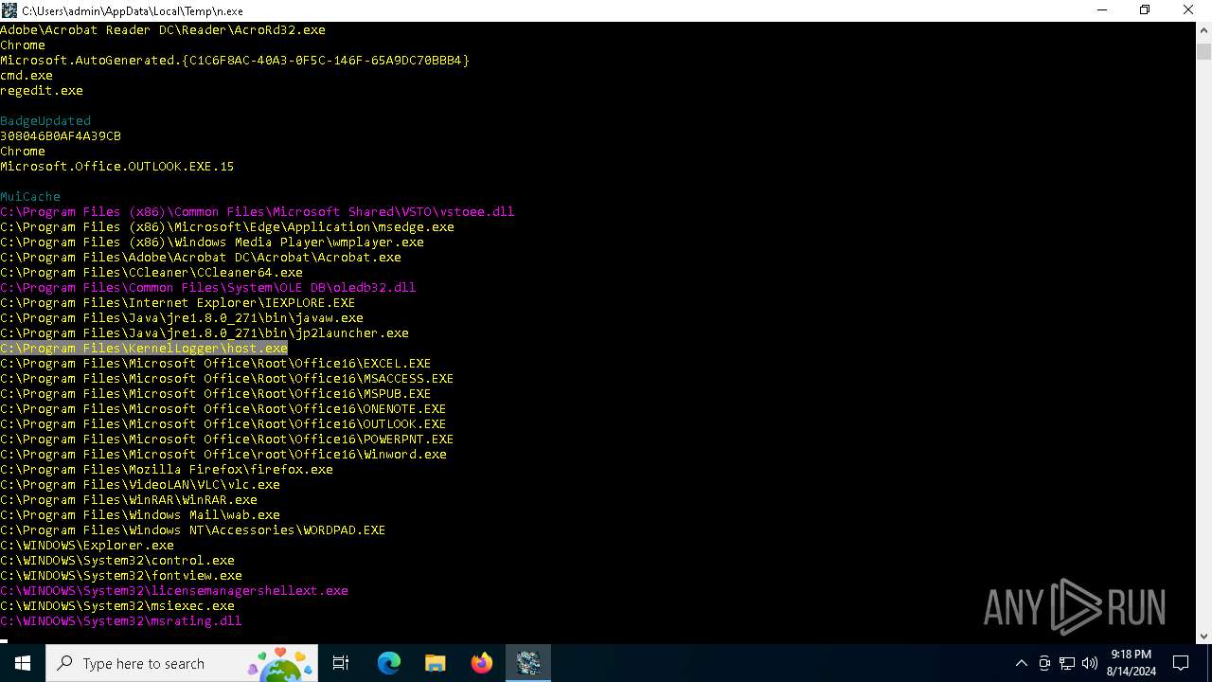Launch Microsoft Edge from the taskbar
Viewport: 1212px width, 682px height.
tap(389, 663)
